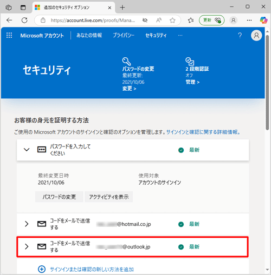Click the パスワードの変更 button
Screen dimensions: 271x275
(x=59, y=197)
